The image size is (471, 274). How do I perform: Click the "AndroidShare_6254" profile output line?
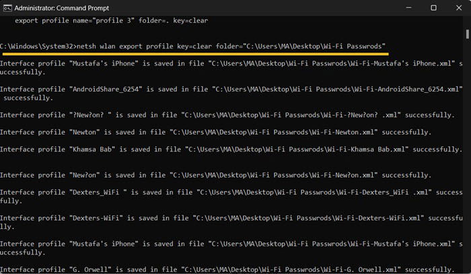[x=231, y=94]
